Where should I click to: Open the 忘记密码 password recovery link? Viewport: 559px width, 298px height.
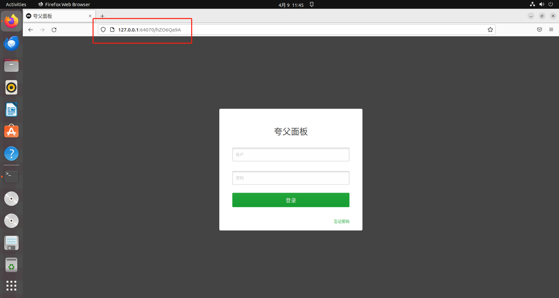point(341,221)
